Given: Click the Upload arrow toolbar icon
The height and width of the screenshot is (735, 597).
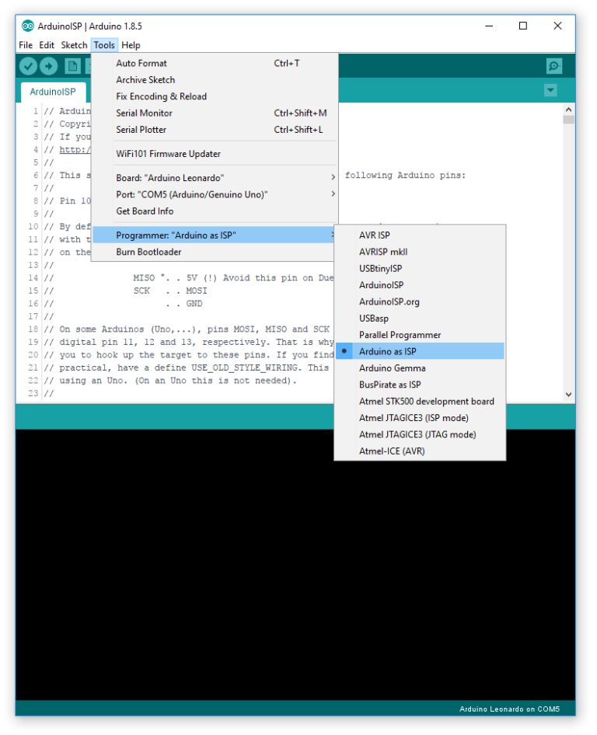Looking at the screenshot, I should 49,66.
